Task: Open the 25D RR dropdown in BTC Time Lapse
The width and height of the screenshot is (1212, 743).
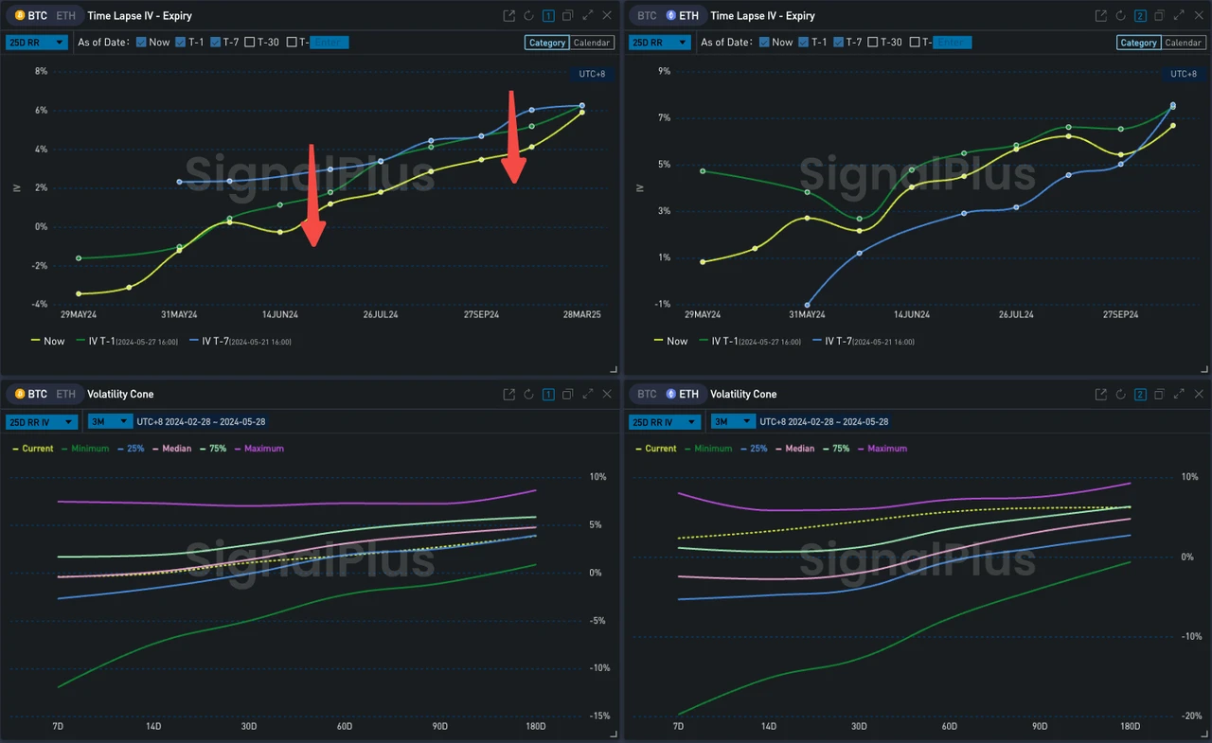Action: coord(37,43)
